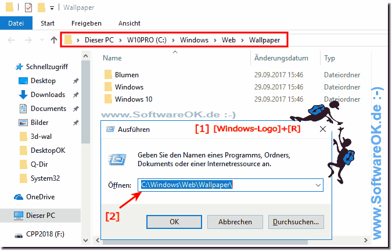Click horizontal scrollbar left arrow
This screenshot has height=251, width=392.
(98, 241)
